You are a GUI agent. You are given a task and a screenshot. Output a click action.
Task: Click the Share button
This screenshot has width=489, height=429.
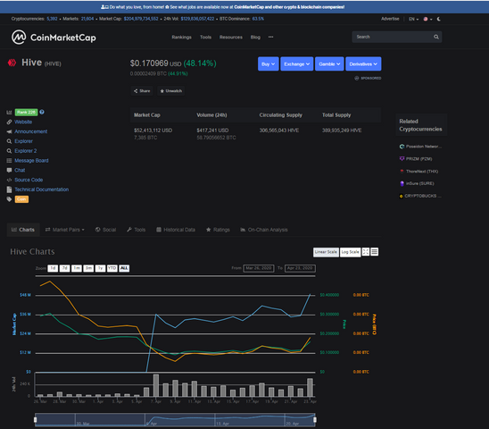[x=142, y=91]
